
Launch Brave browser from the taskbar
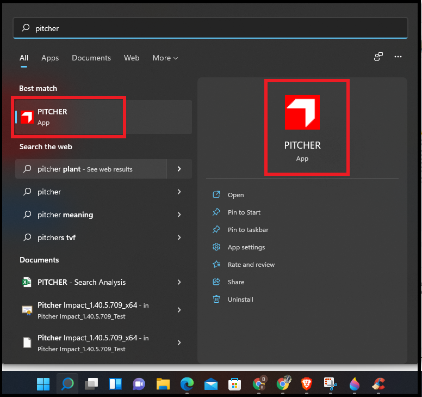coord(306,384)
